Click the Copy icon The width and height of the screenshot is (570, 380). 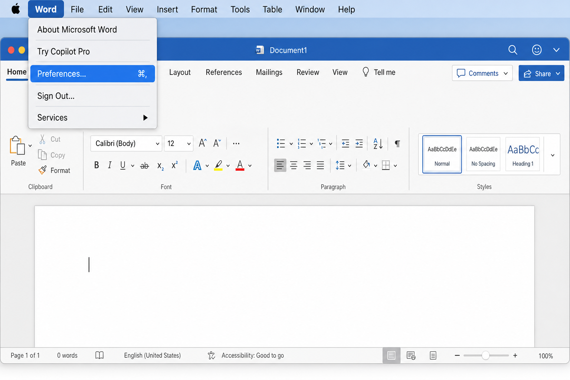[42, 155]
